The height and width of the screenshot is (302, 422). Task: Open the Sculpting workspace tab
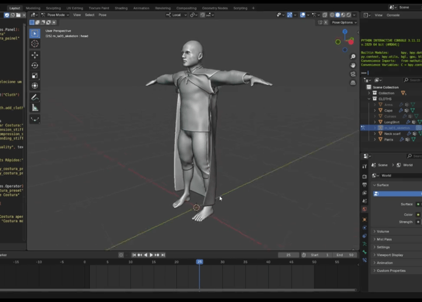(53, 8)
